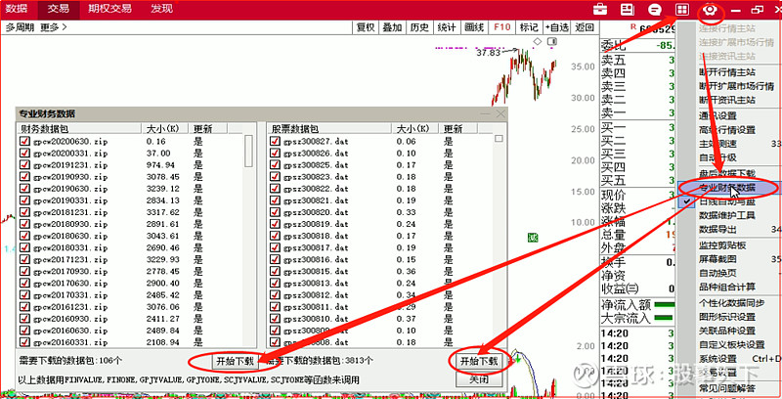Sort by 财务数据包 column header
This screenshot has width=782, height=399.
tap(80, 129)
